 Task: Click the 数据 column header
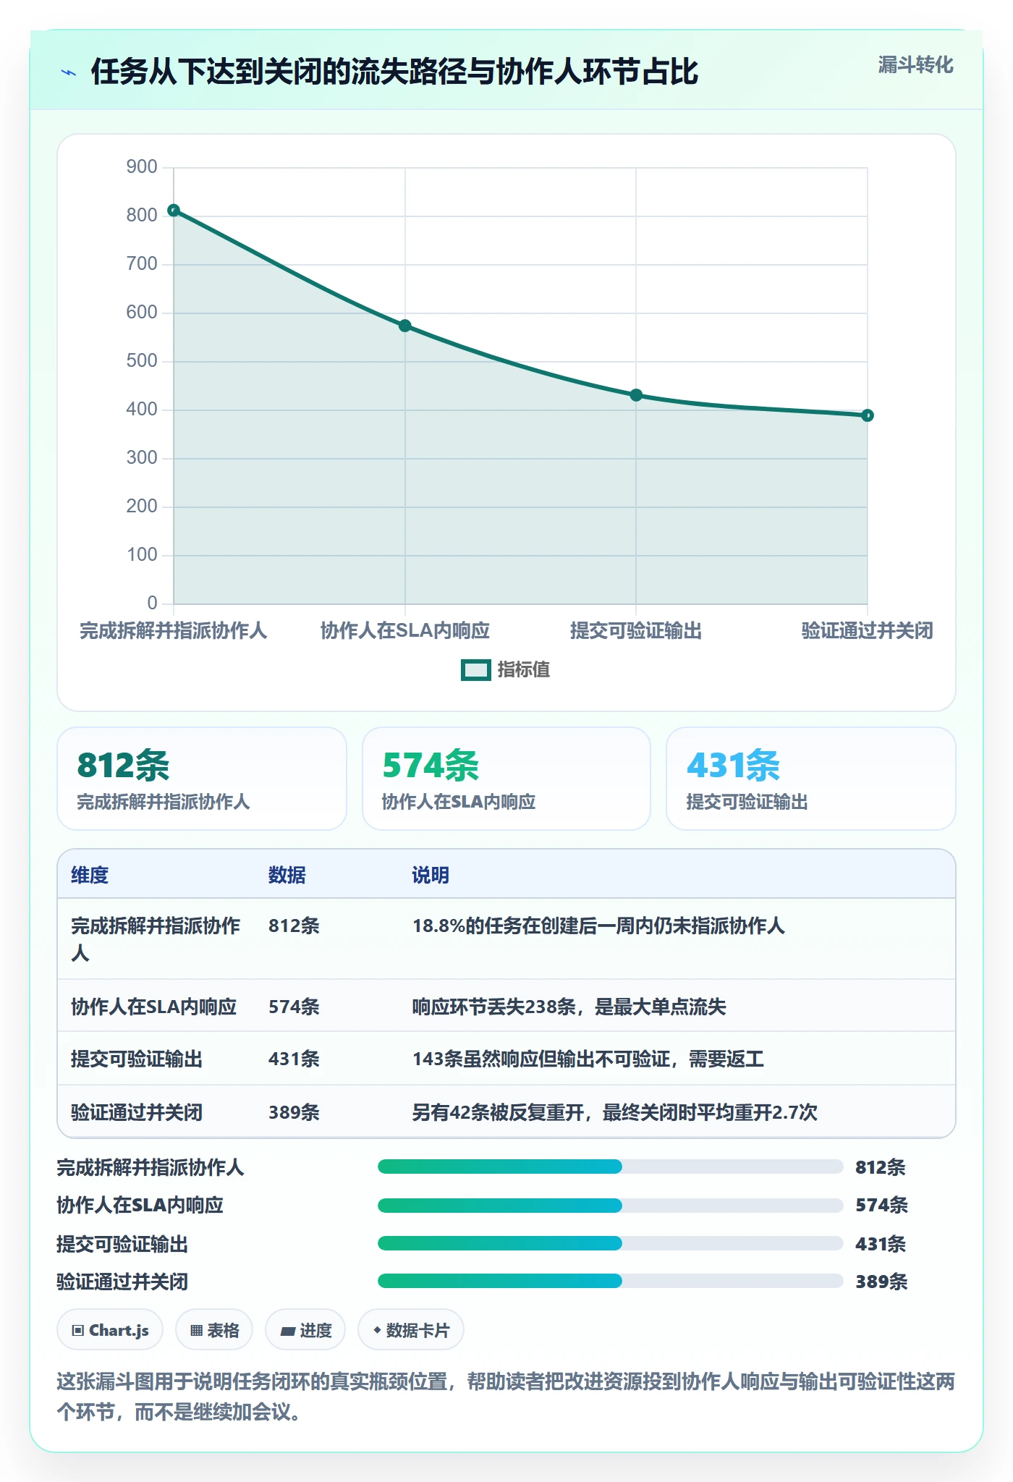287,875
